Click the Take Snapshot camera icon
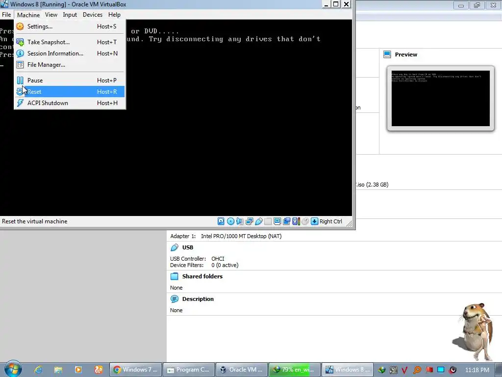The image size is (502, 377). [x=20, y=42]
